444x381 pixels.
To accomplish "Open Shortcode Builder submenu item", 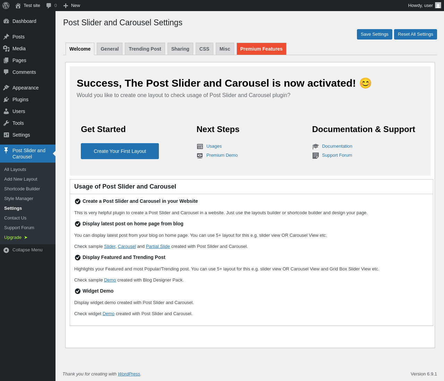I will point(22,189).
